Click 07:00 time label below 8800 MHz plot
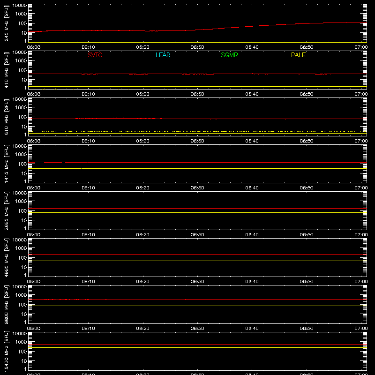Viewport: 375px width, 375px height. coord(361,329)
